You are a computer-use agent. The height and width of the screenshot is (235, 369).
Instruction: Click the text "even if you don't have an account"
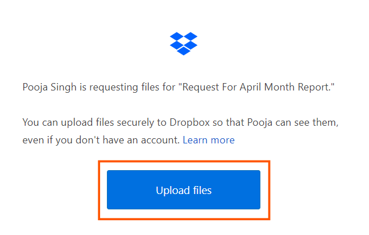[101, 139]
